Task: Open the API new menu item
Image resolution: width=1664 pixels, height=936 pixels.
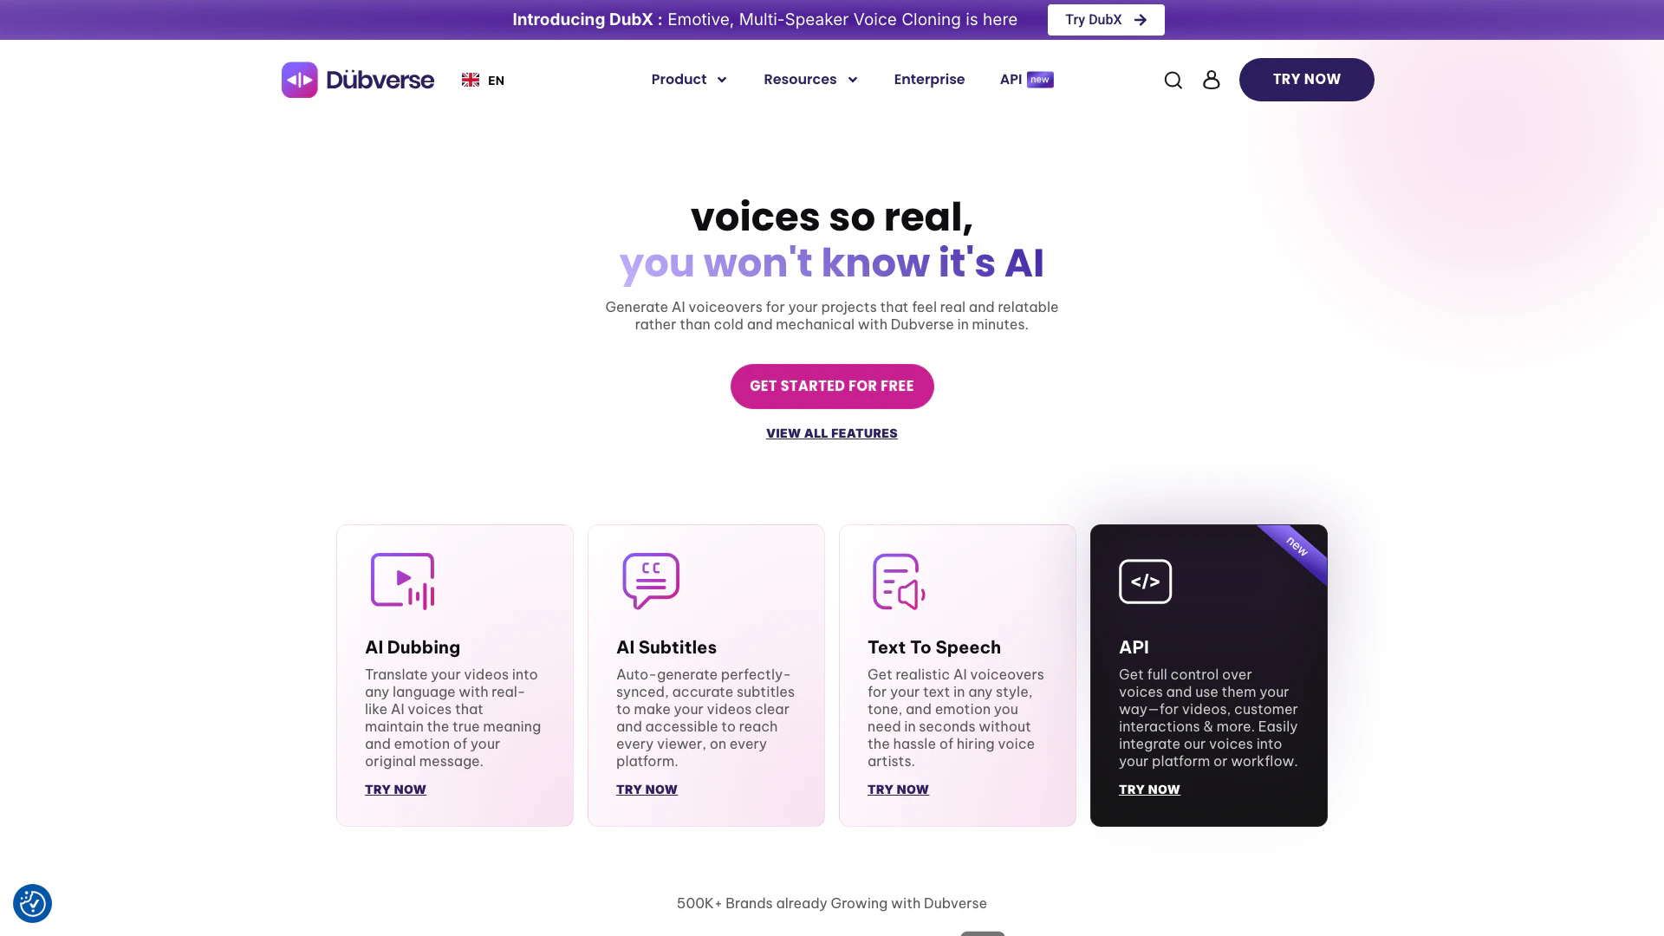Action: pyautogui.click(x=1026, y=80)
